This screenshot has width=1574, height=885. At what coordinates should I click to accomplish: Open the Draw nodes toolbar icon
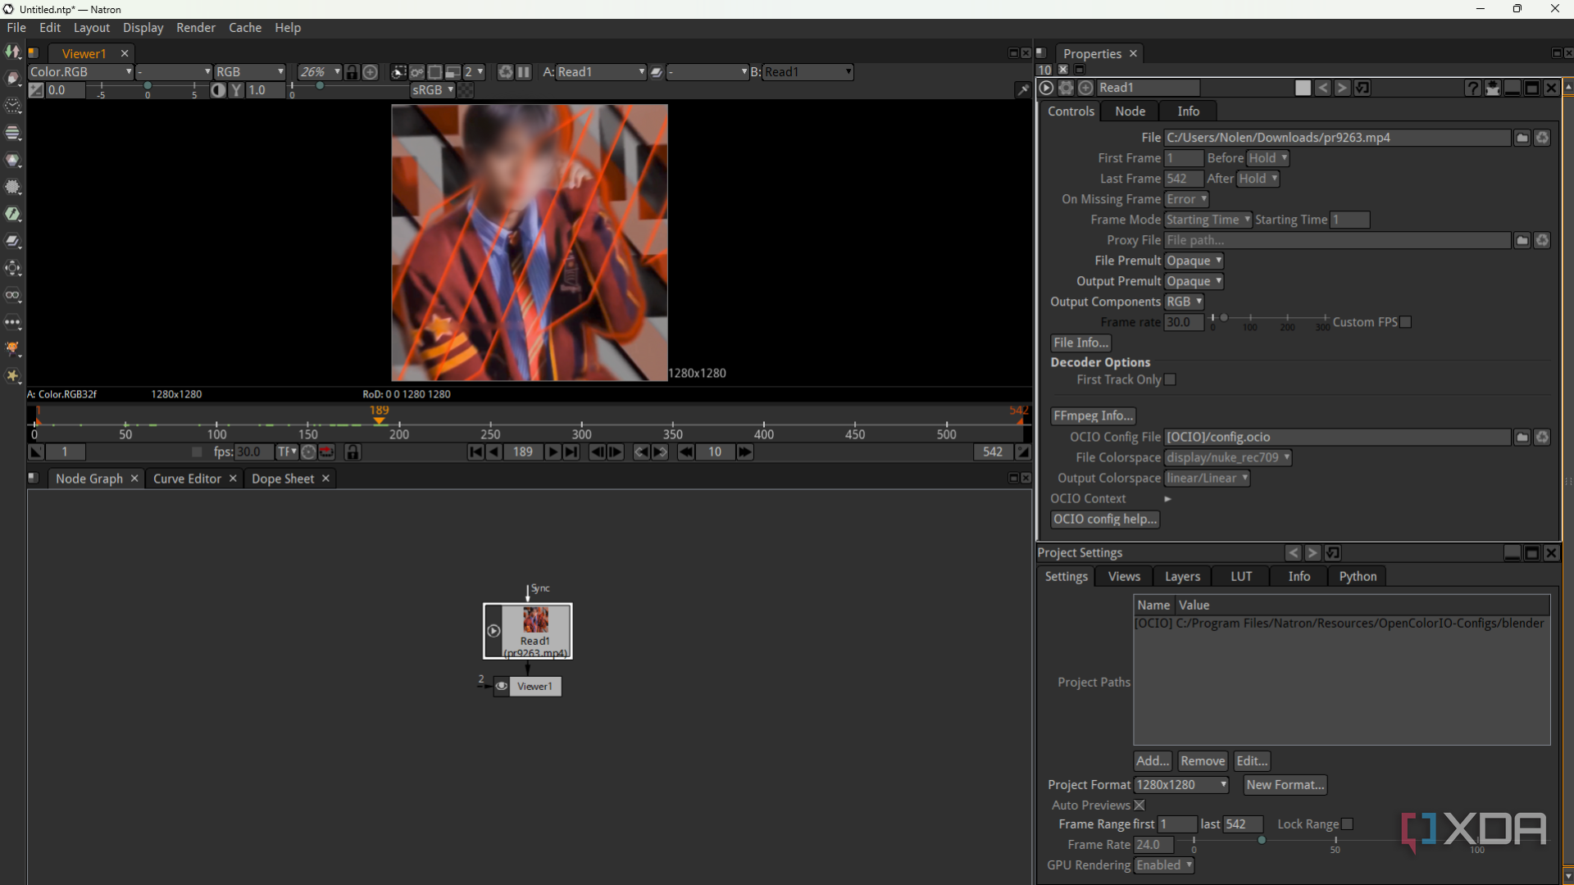[x=13, y=79]
